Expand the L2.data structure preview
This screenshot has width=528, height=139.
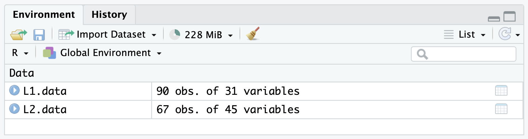14,109
